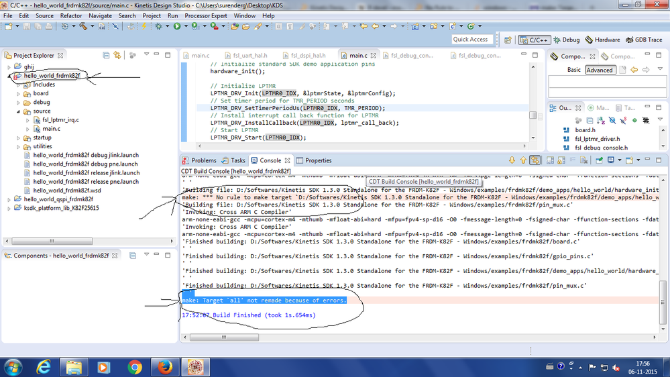Select the C/C++ perspective button
Screen dimensions: 670x377
(x=534, y=40)
